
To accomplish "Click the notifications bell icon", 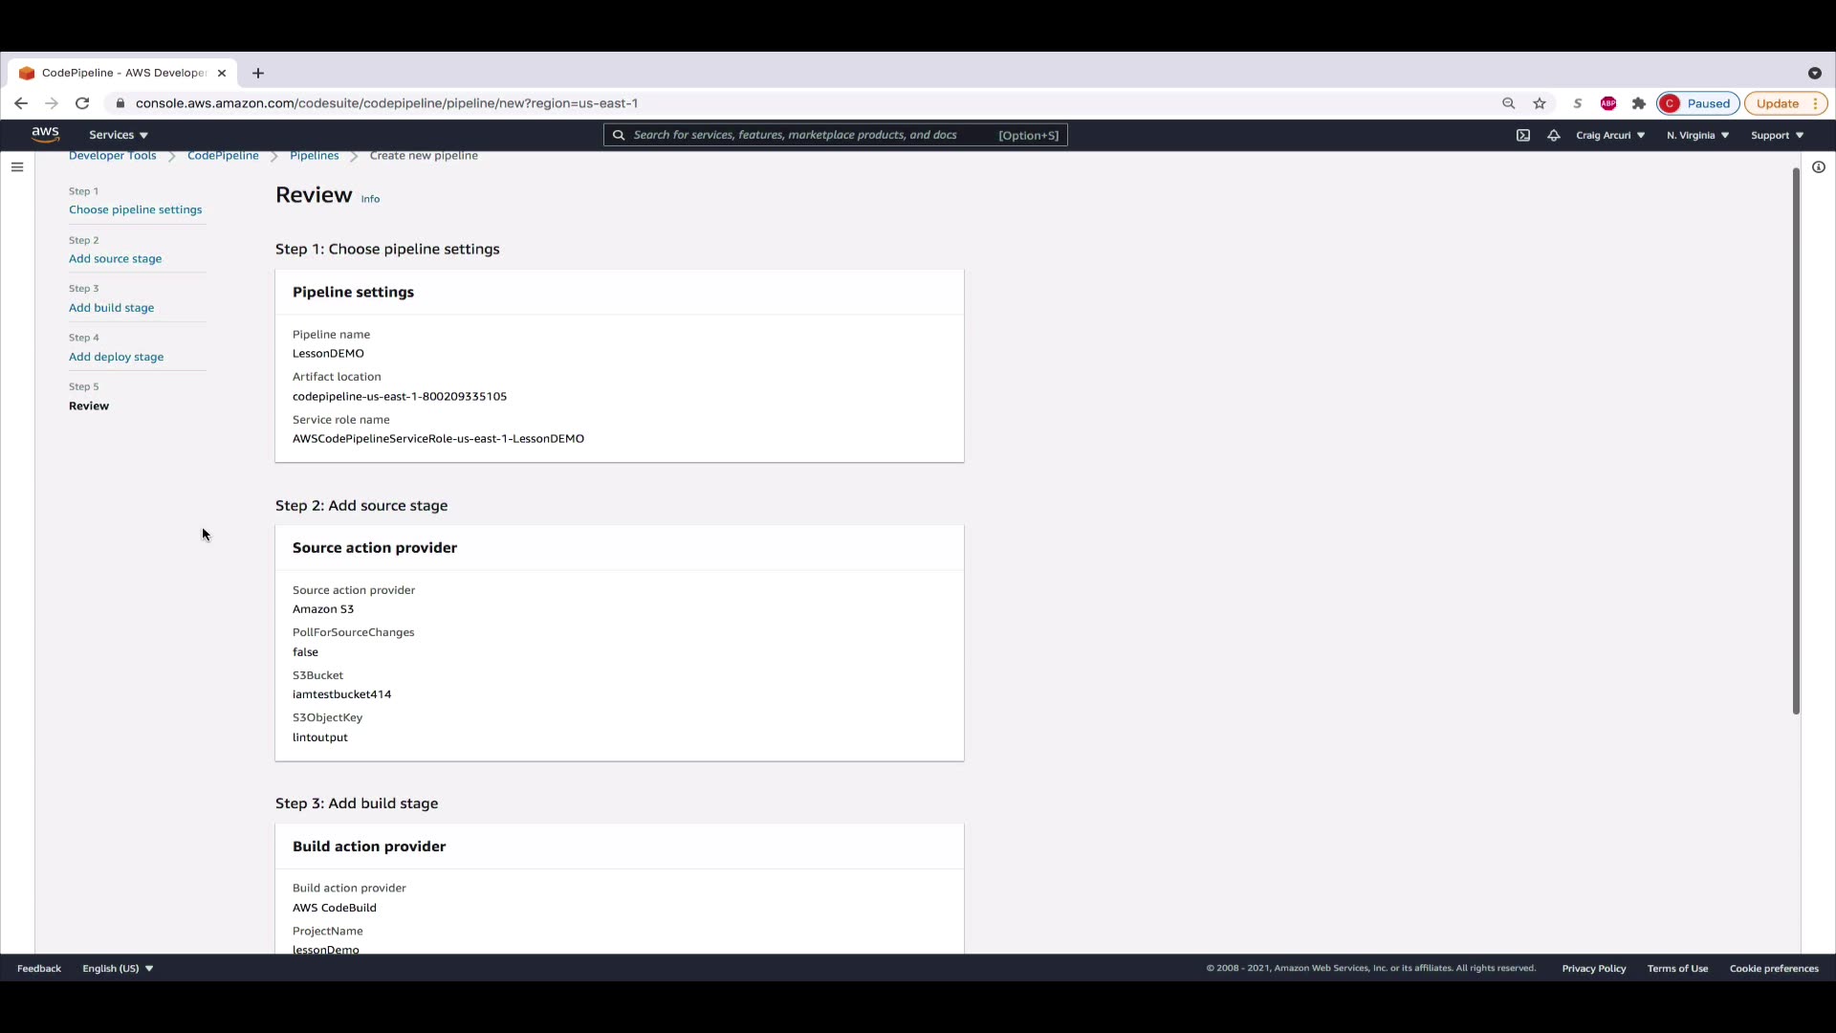I will coord(1554,135).
